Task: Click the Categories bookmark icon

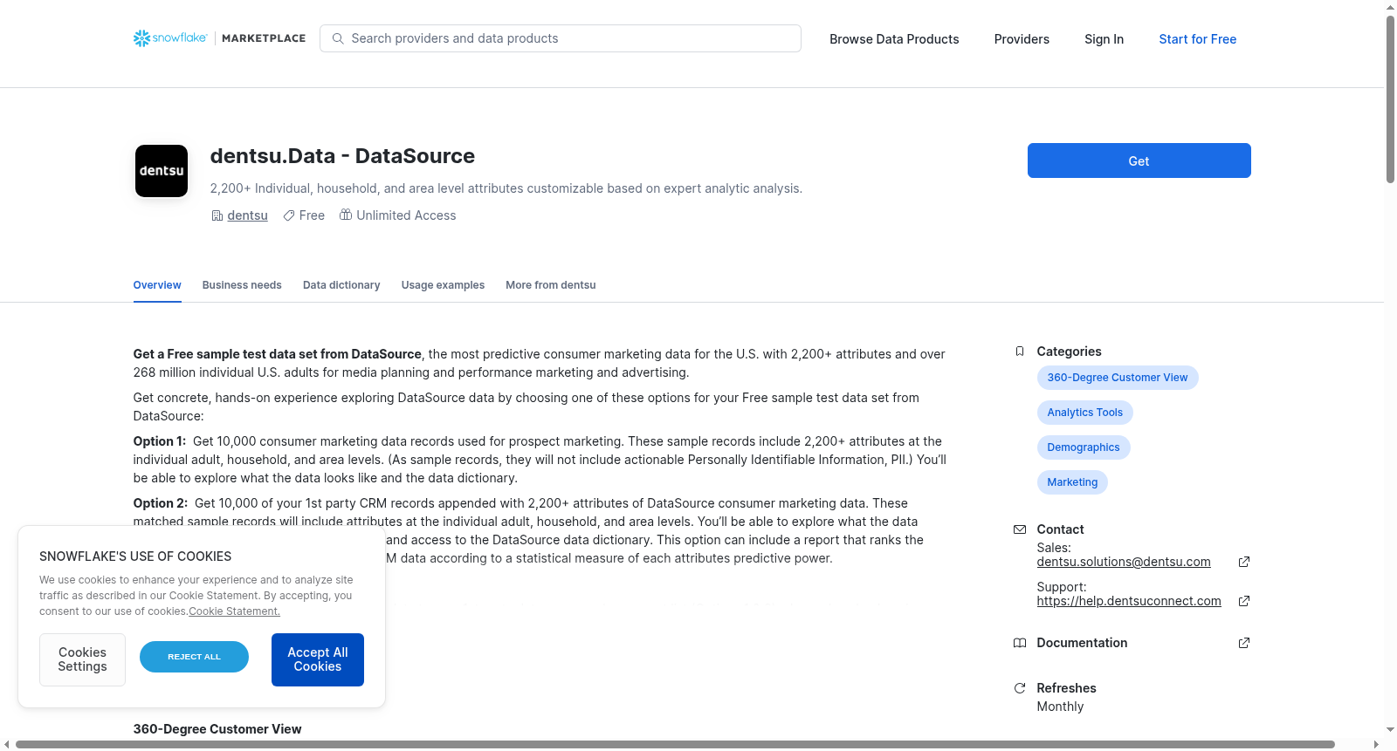Action: pos(1019,352)
